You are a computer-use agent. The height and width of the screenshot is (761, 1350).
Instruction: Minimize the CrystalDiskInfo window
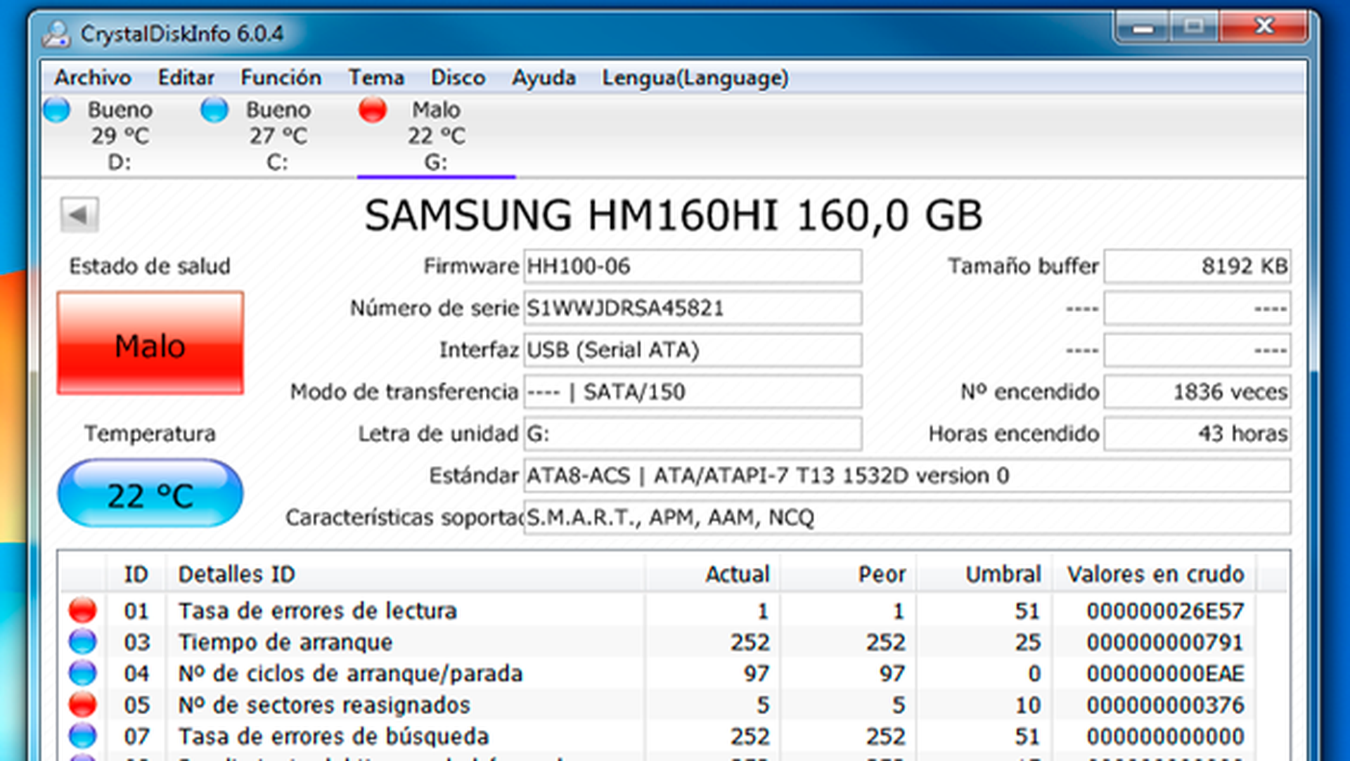coord(1143,28)
